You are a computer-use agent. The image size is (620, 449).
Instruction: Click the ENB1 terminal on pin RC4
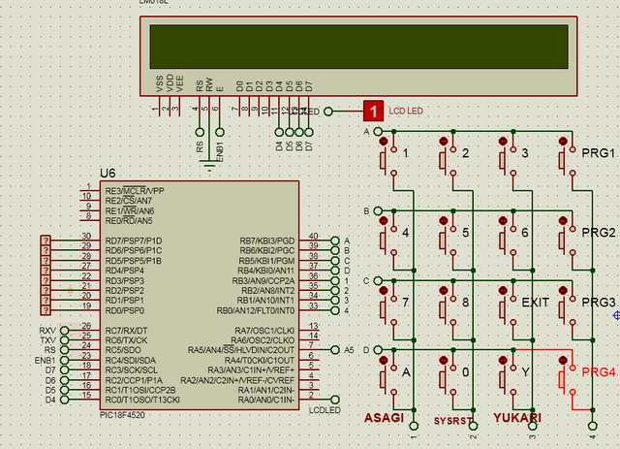64,361
